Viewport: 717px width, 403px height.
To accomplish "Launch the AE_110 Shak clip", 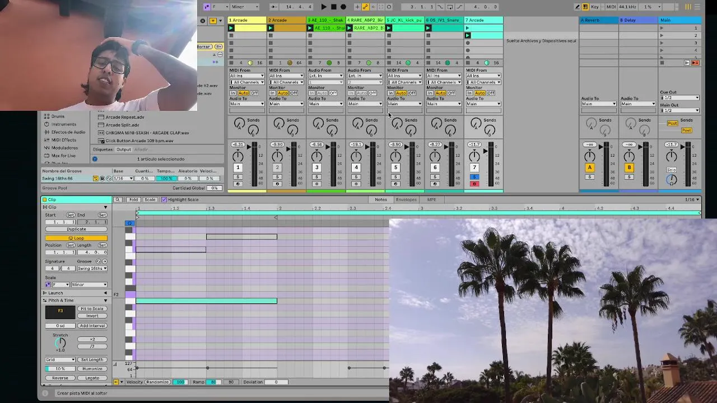I will pyautogui.click(x=310, y=28).
